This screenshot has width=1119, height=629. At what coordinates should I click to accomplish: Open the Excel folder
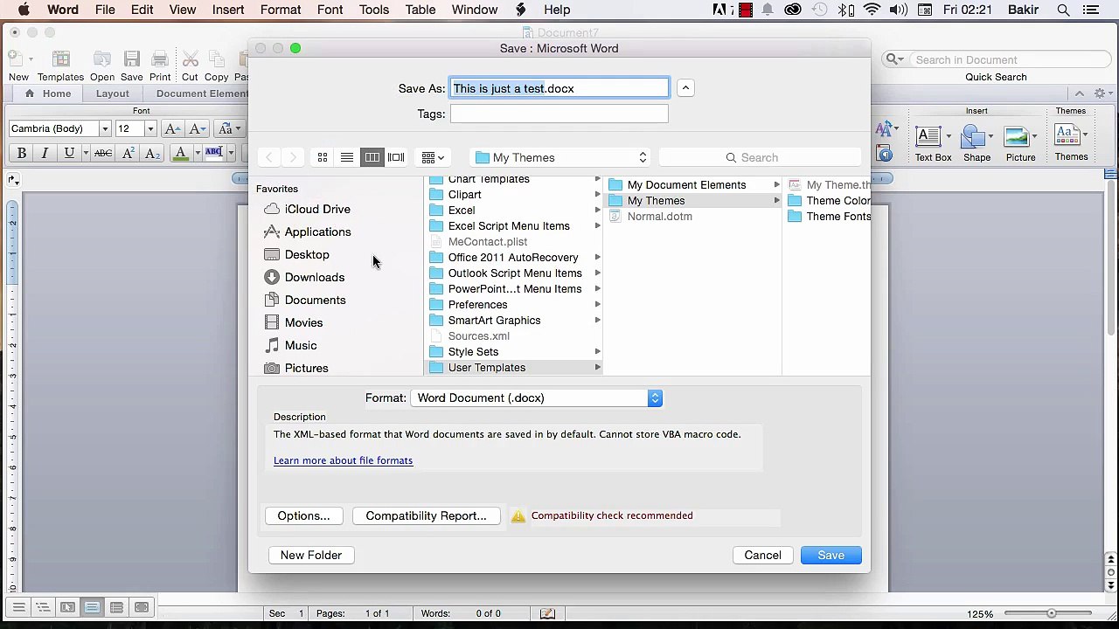(514, 211)
